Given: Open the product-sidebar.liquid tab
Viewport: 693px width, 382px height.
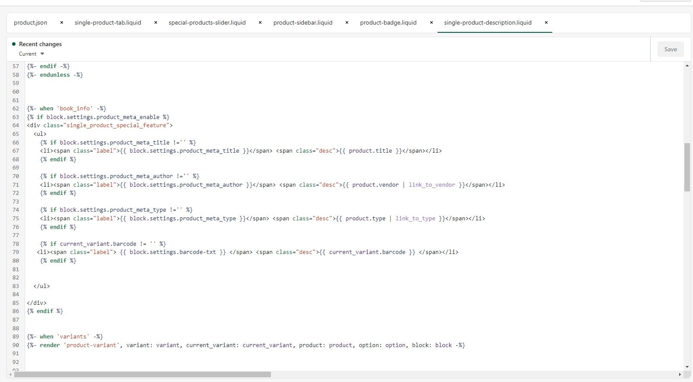Looking at the screenshot, I should (x=303, y=22).
